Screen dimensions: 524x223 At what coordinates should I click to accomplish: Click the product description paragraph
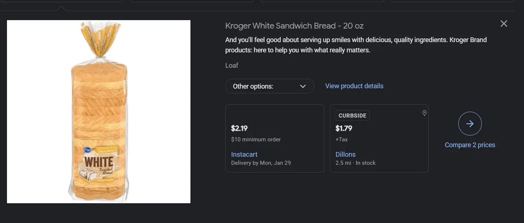pyautogui.click(x=356, y=45)
